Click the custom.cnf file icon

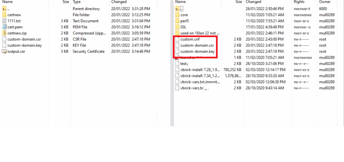click(177, 39)
